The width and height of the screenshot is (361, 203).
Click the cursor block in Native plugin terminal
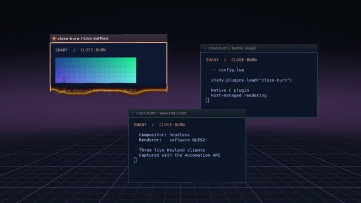pos(207,100)
